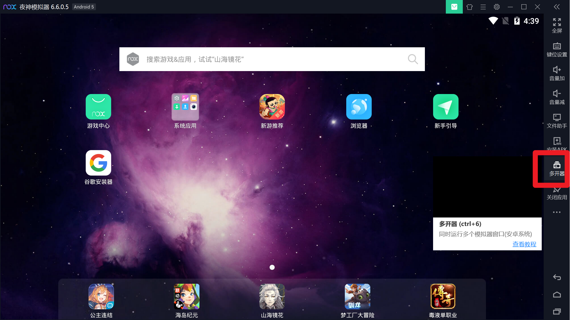Launch 公主连结 game from the dock
This screenshot has height=320, width=570.
point(101,296)
